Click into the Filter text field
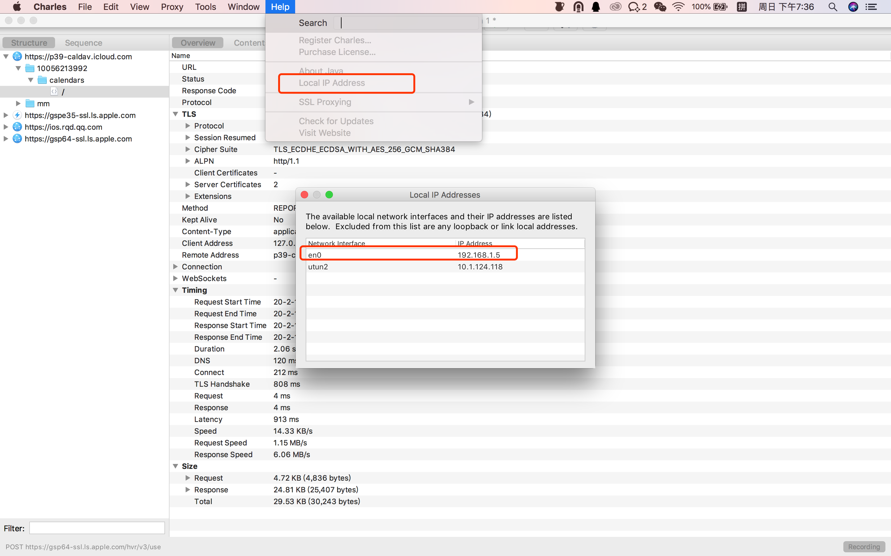Image resolution: width=891 pixels, height=556 pixels. point(97,528)
